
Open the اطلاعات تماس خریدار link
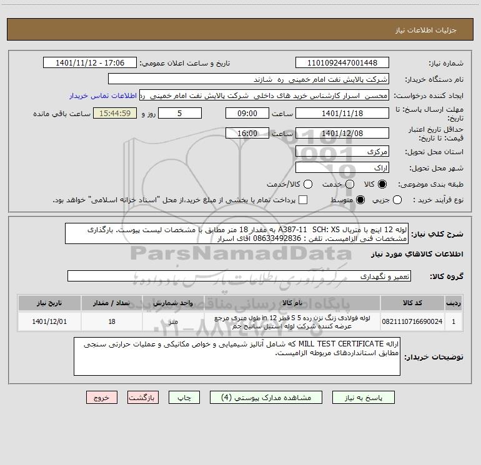coord(103,95)
